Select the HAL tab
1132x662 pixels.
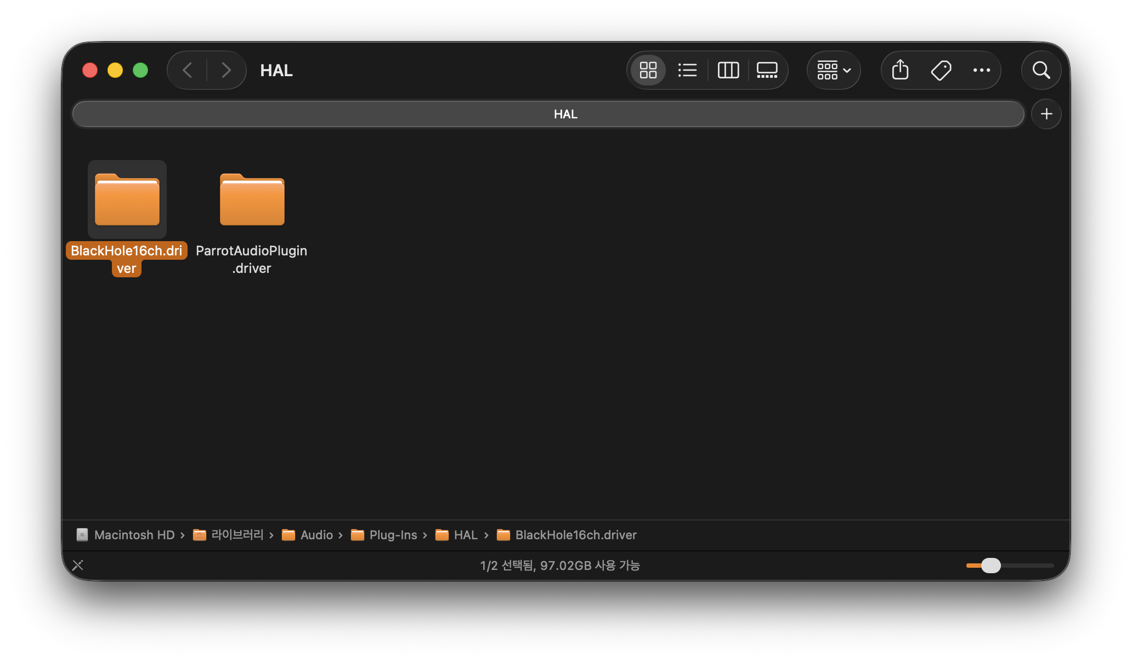[x=565, y=113]
